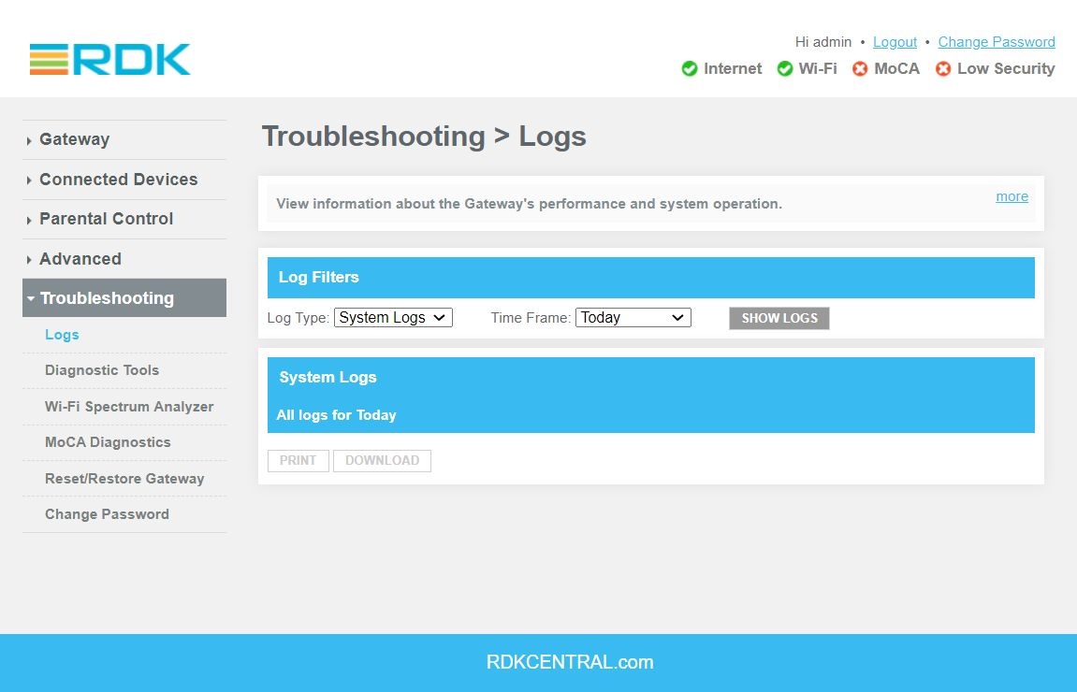The width and height of the screenshot is (1077, 692).
Task: Click the Change Password header link
Action: tap(996, 42)
